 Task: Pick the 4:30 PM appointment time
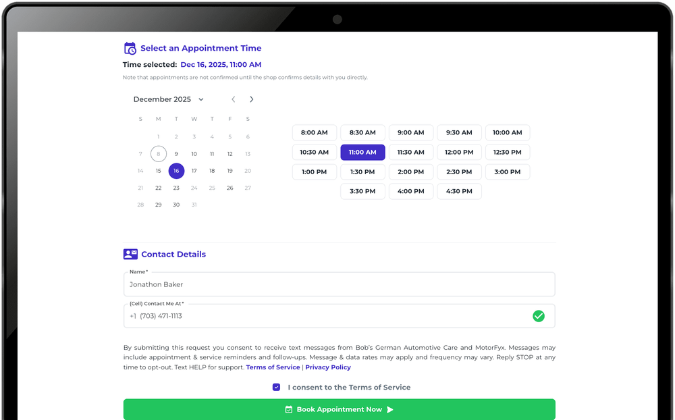(459, 192)
